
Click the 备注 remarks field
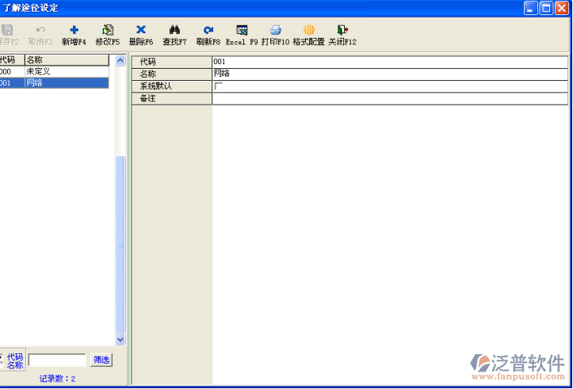[389, 99]
